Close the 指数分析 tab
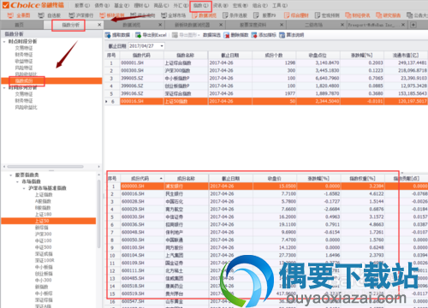 99,25
